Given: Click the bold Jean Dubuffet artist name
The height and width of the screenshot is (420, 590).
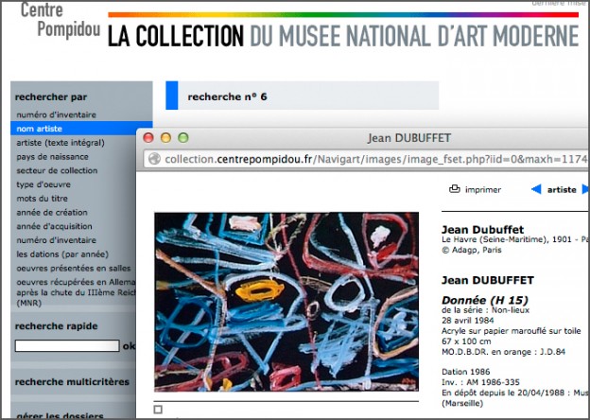Looking at the screenshot, I should [x=483, y=230].
